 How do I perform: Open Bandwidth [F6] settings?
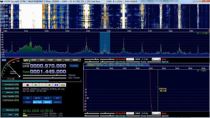(x=10, y=88)
